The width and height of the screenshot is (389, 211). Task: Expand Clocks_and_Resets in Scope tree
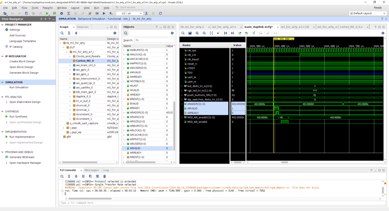point(70,56)
